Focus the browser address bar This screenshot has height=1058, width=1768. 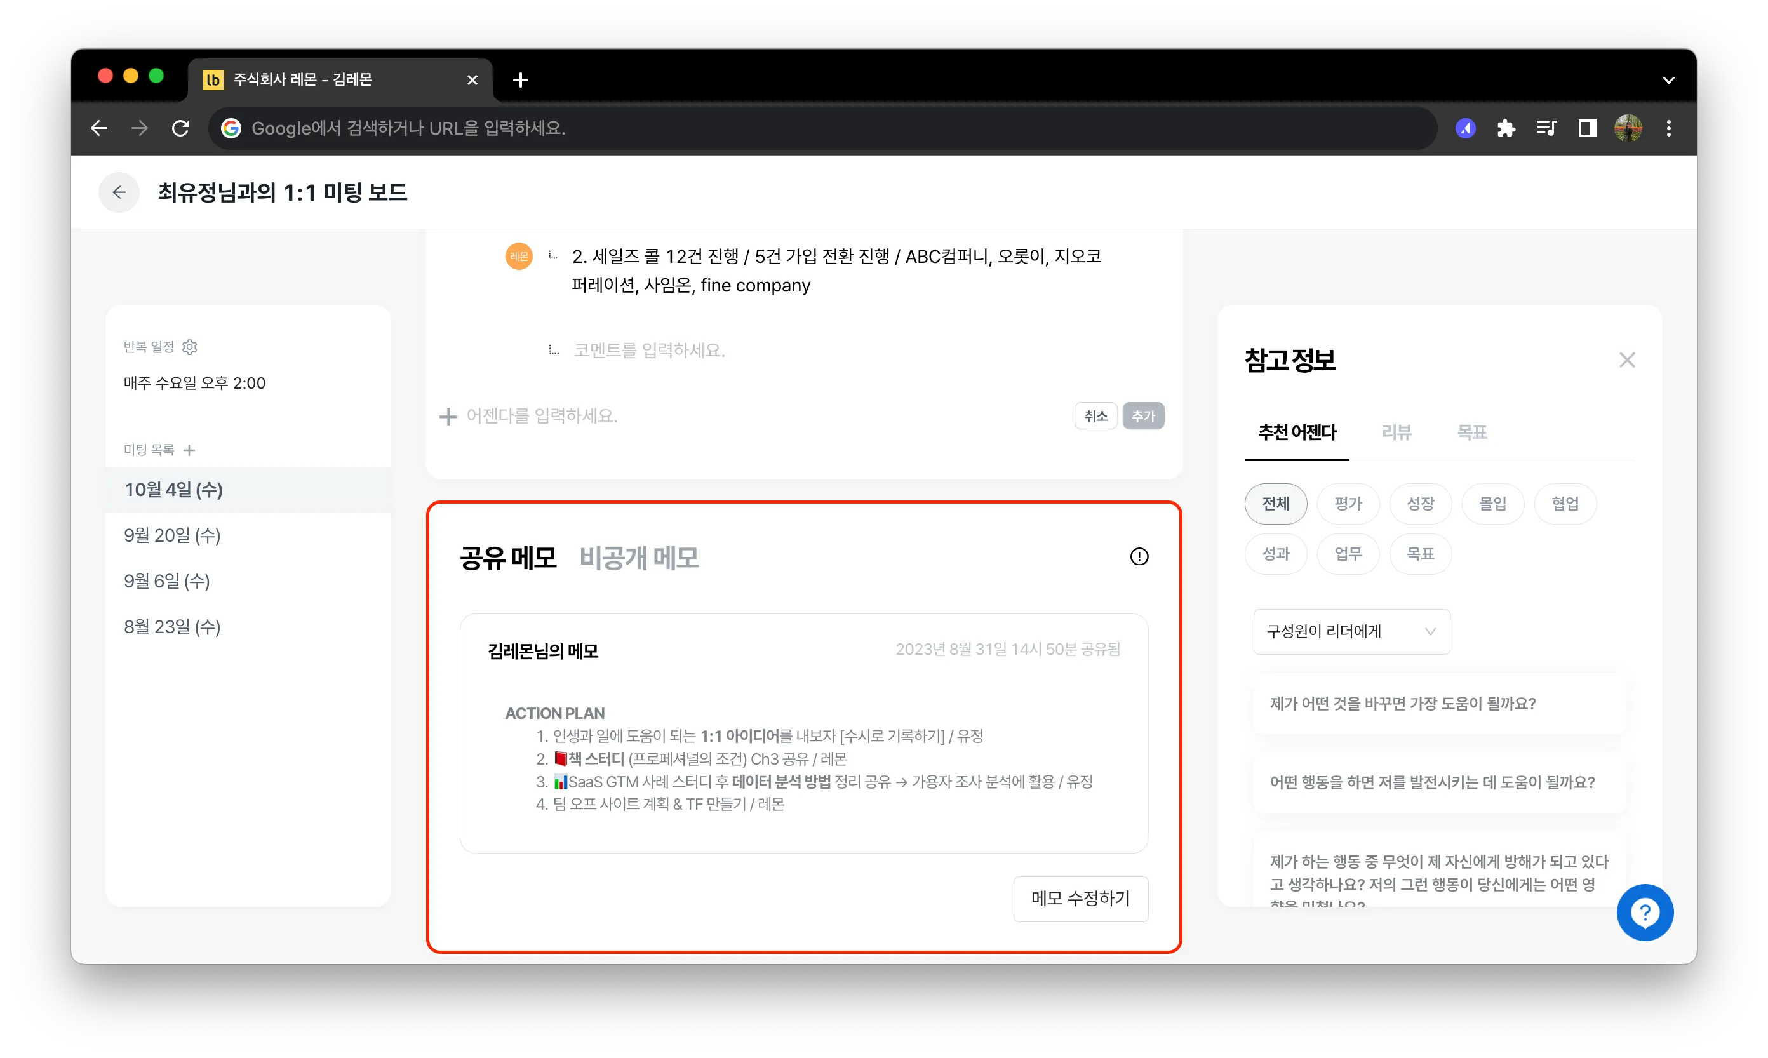pos(824,128)
